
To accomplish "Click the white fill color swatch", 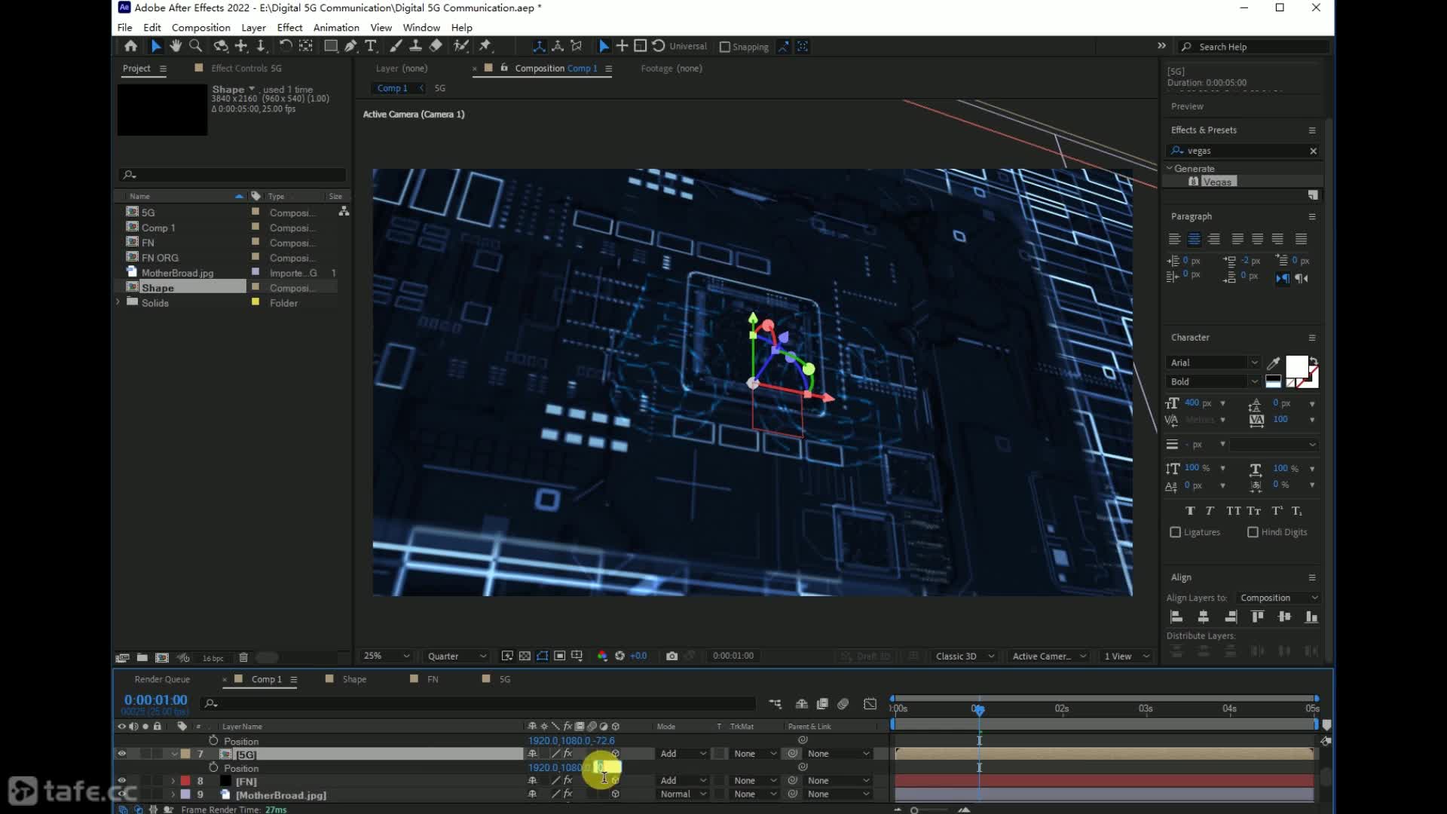I will coord(1296,366).
